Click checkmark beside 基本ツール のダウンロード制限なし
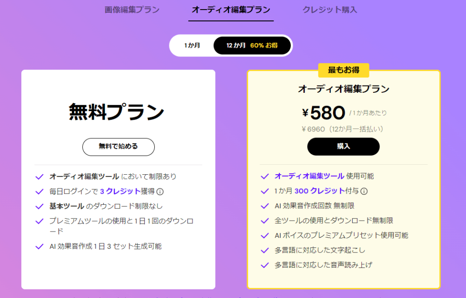This screenshot has width=466, height=298. (40, 206)
